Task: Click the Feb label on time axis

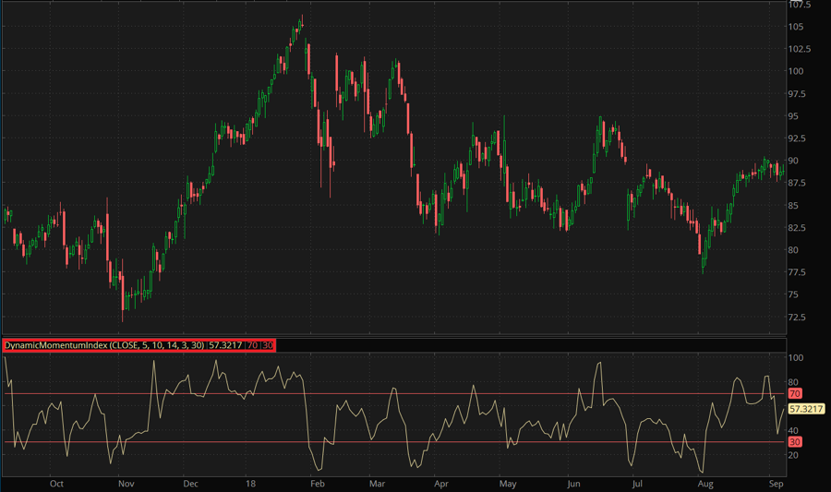Action: pos(317,483)
